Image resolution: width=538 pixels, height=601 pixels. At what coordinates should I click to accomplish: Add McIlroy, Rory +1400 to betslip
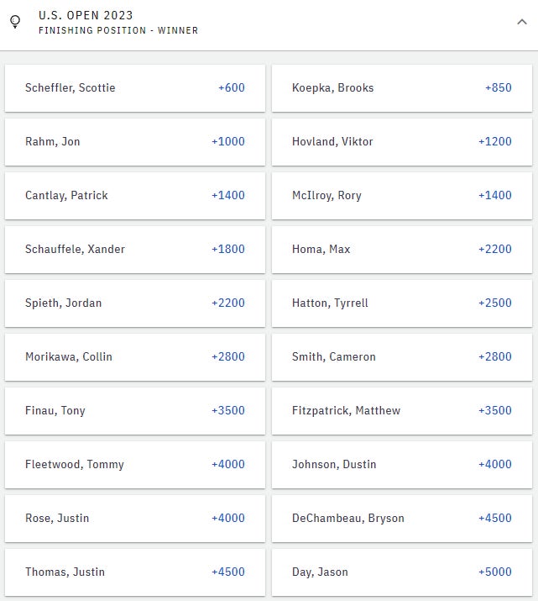point(401,196)
